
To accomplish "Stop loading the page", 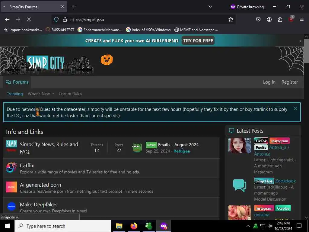I will click(29, 19).
